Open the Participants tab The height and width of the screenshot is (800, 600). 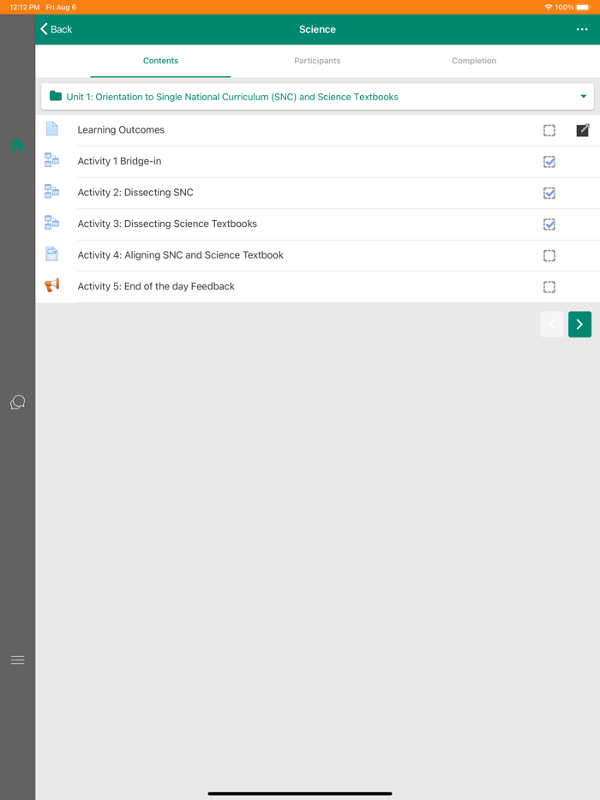[317, 61]
